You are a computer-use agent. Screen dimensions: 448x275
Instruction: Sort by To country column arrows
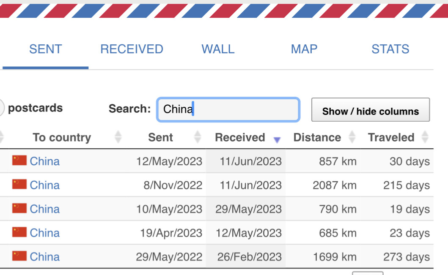click(118, 137)
